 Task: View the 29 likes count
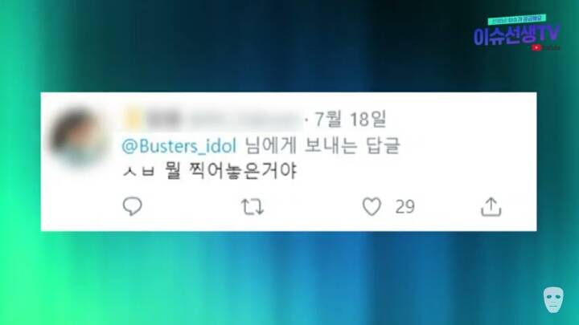coord(405,207)
